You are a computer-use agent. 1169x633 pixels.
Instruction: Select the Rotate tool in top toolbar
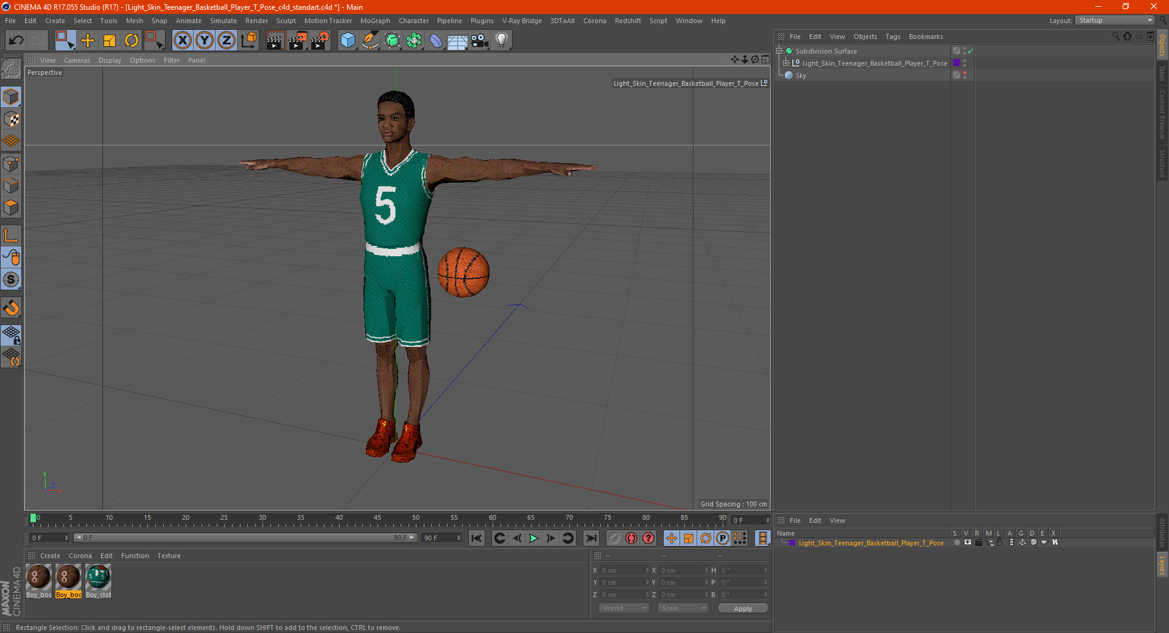(x=132, y=41)
